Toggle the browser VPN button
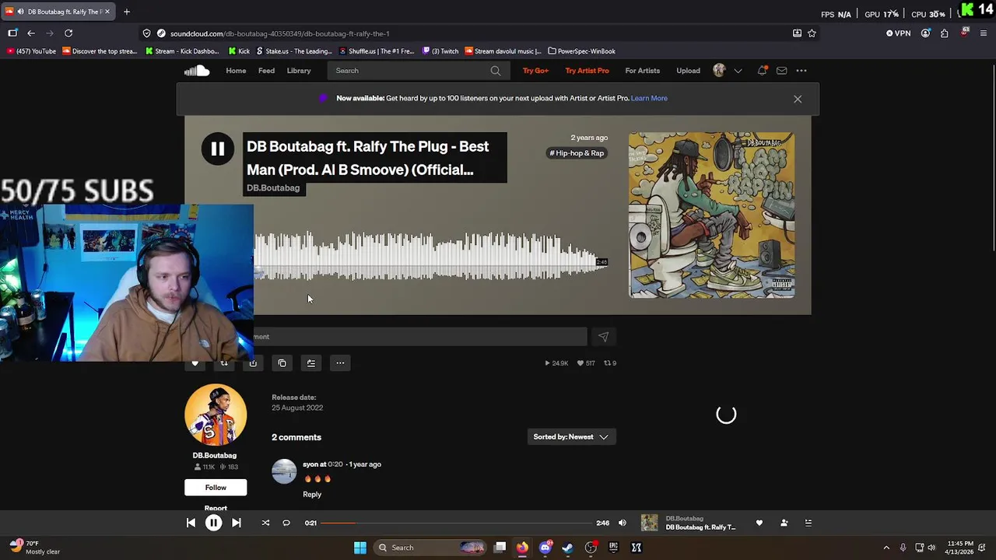This screenshot has width=996, height=560. (x=898, y=33)
